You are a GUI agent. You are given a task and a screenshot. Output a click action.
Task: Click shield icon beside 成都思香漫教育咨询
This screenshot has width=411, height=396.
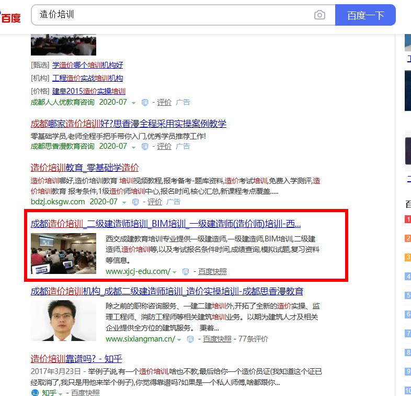click(x=145, y=147)
